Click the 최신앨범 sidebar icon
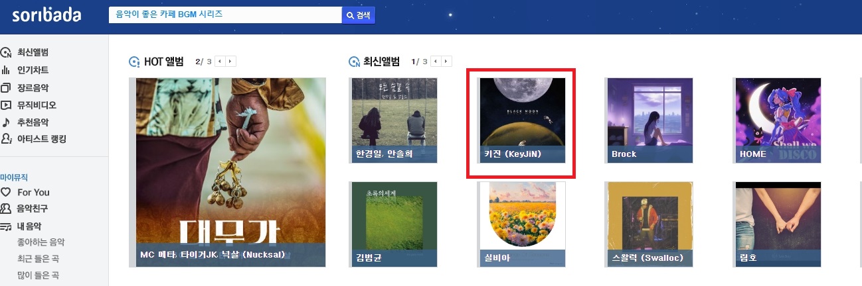The height and width of the screenshot is (286, 862). [x=6, y=53]
